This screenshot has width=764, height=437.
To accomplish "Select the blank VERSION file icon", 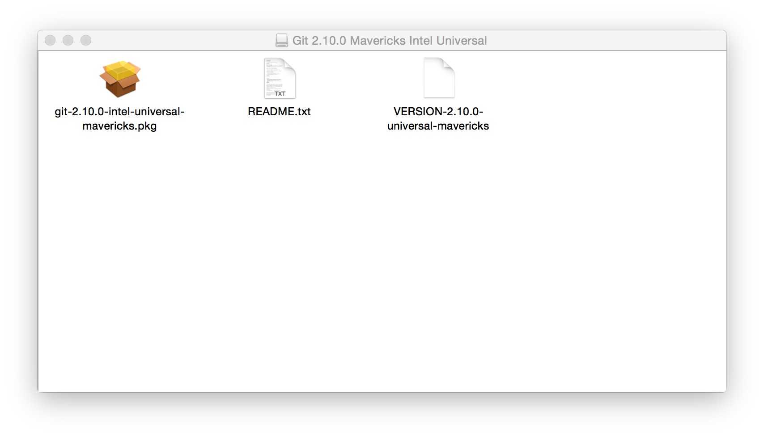I will tap(439, 78).
